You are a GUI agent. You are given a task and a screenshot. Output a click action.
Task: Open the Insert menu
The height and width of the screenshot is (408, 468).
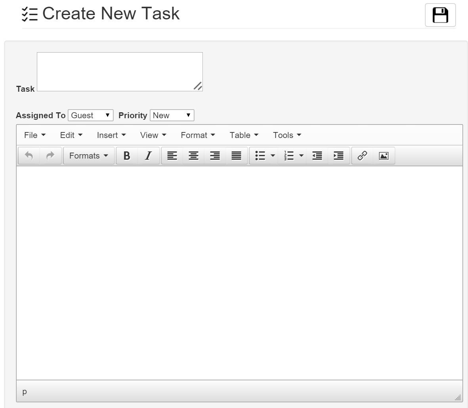(x=111, y=135)
